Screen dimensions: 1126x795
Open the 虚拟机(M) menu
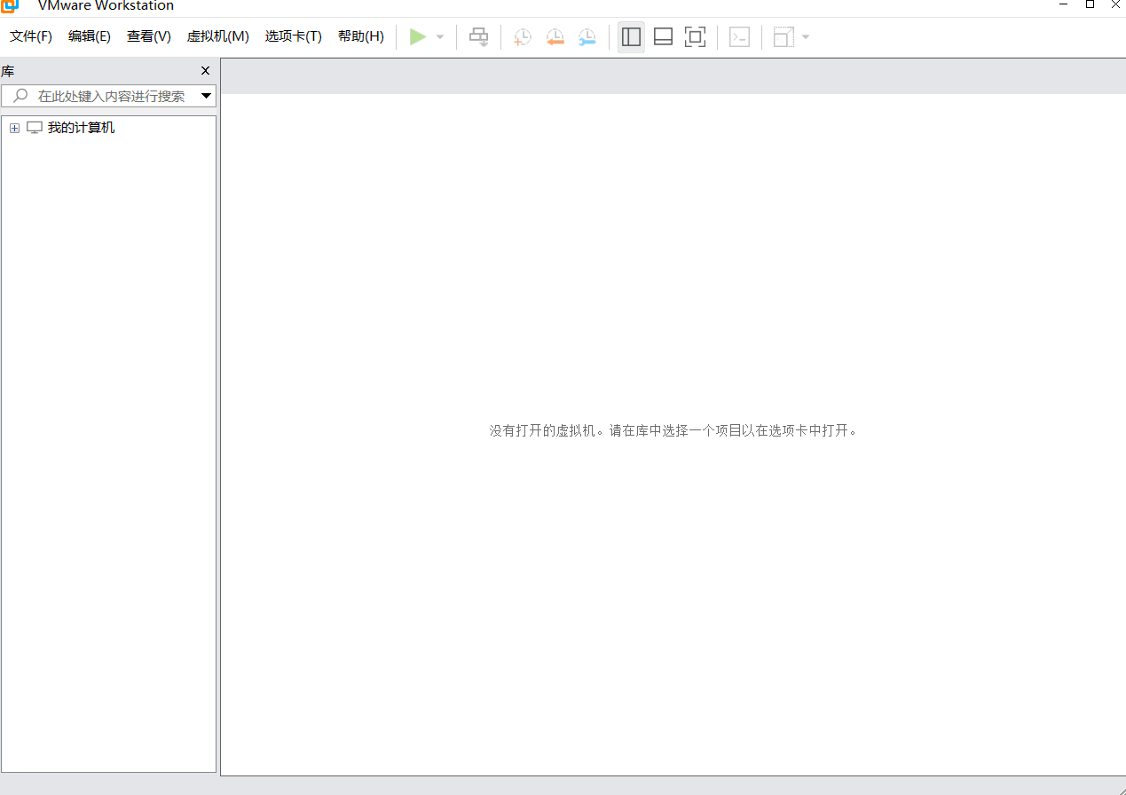click(x=218, y=36)
